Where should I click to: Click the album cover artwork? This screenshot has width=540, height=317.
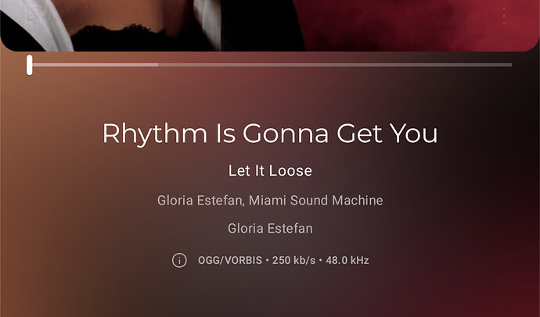[x=270, y=26]
